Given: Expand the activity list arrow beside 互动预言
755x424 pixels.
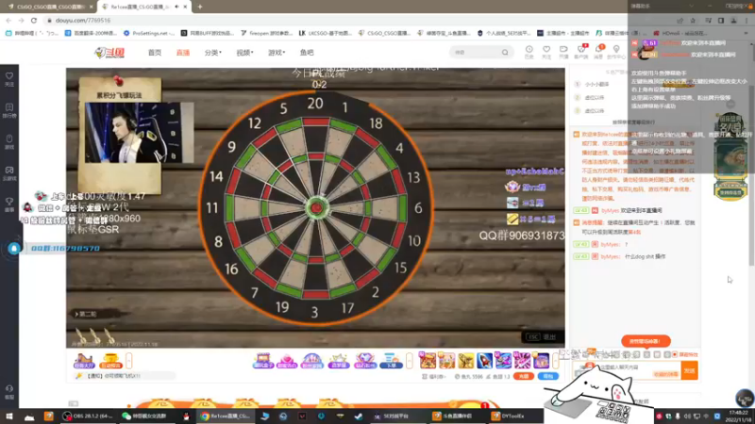Looking at the screenshot, I should tap(129, 361).
